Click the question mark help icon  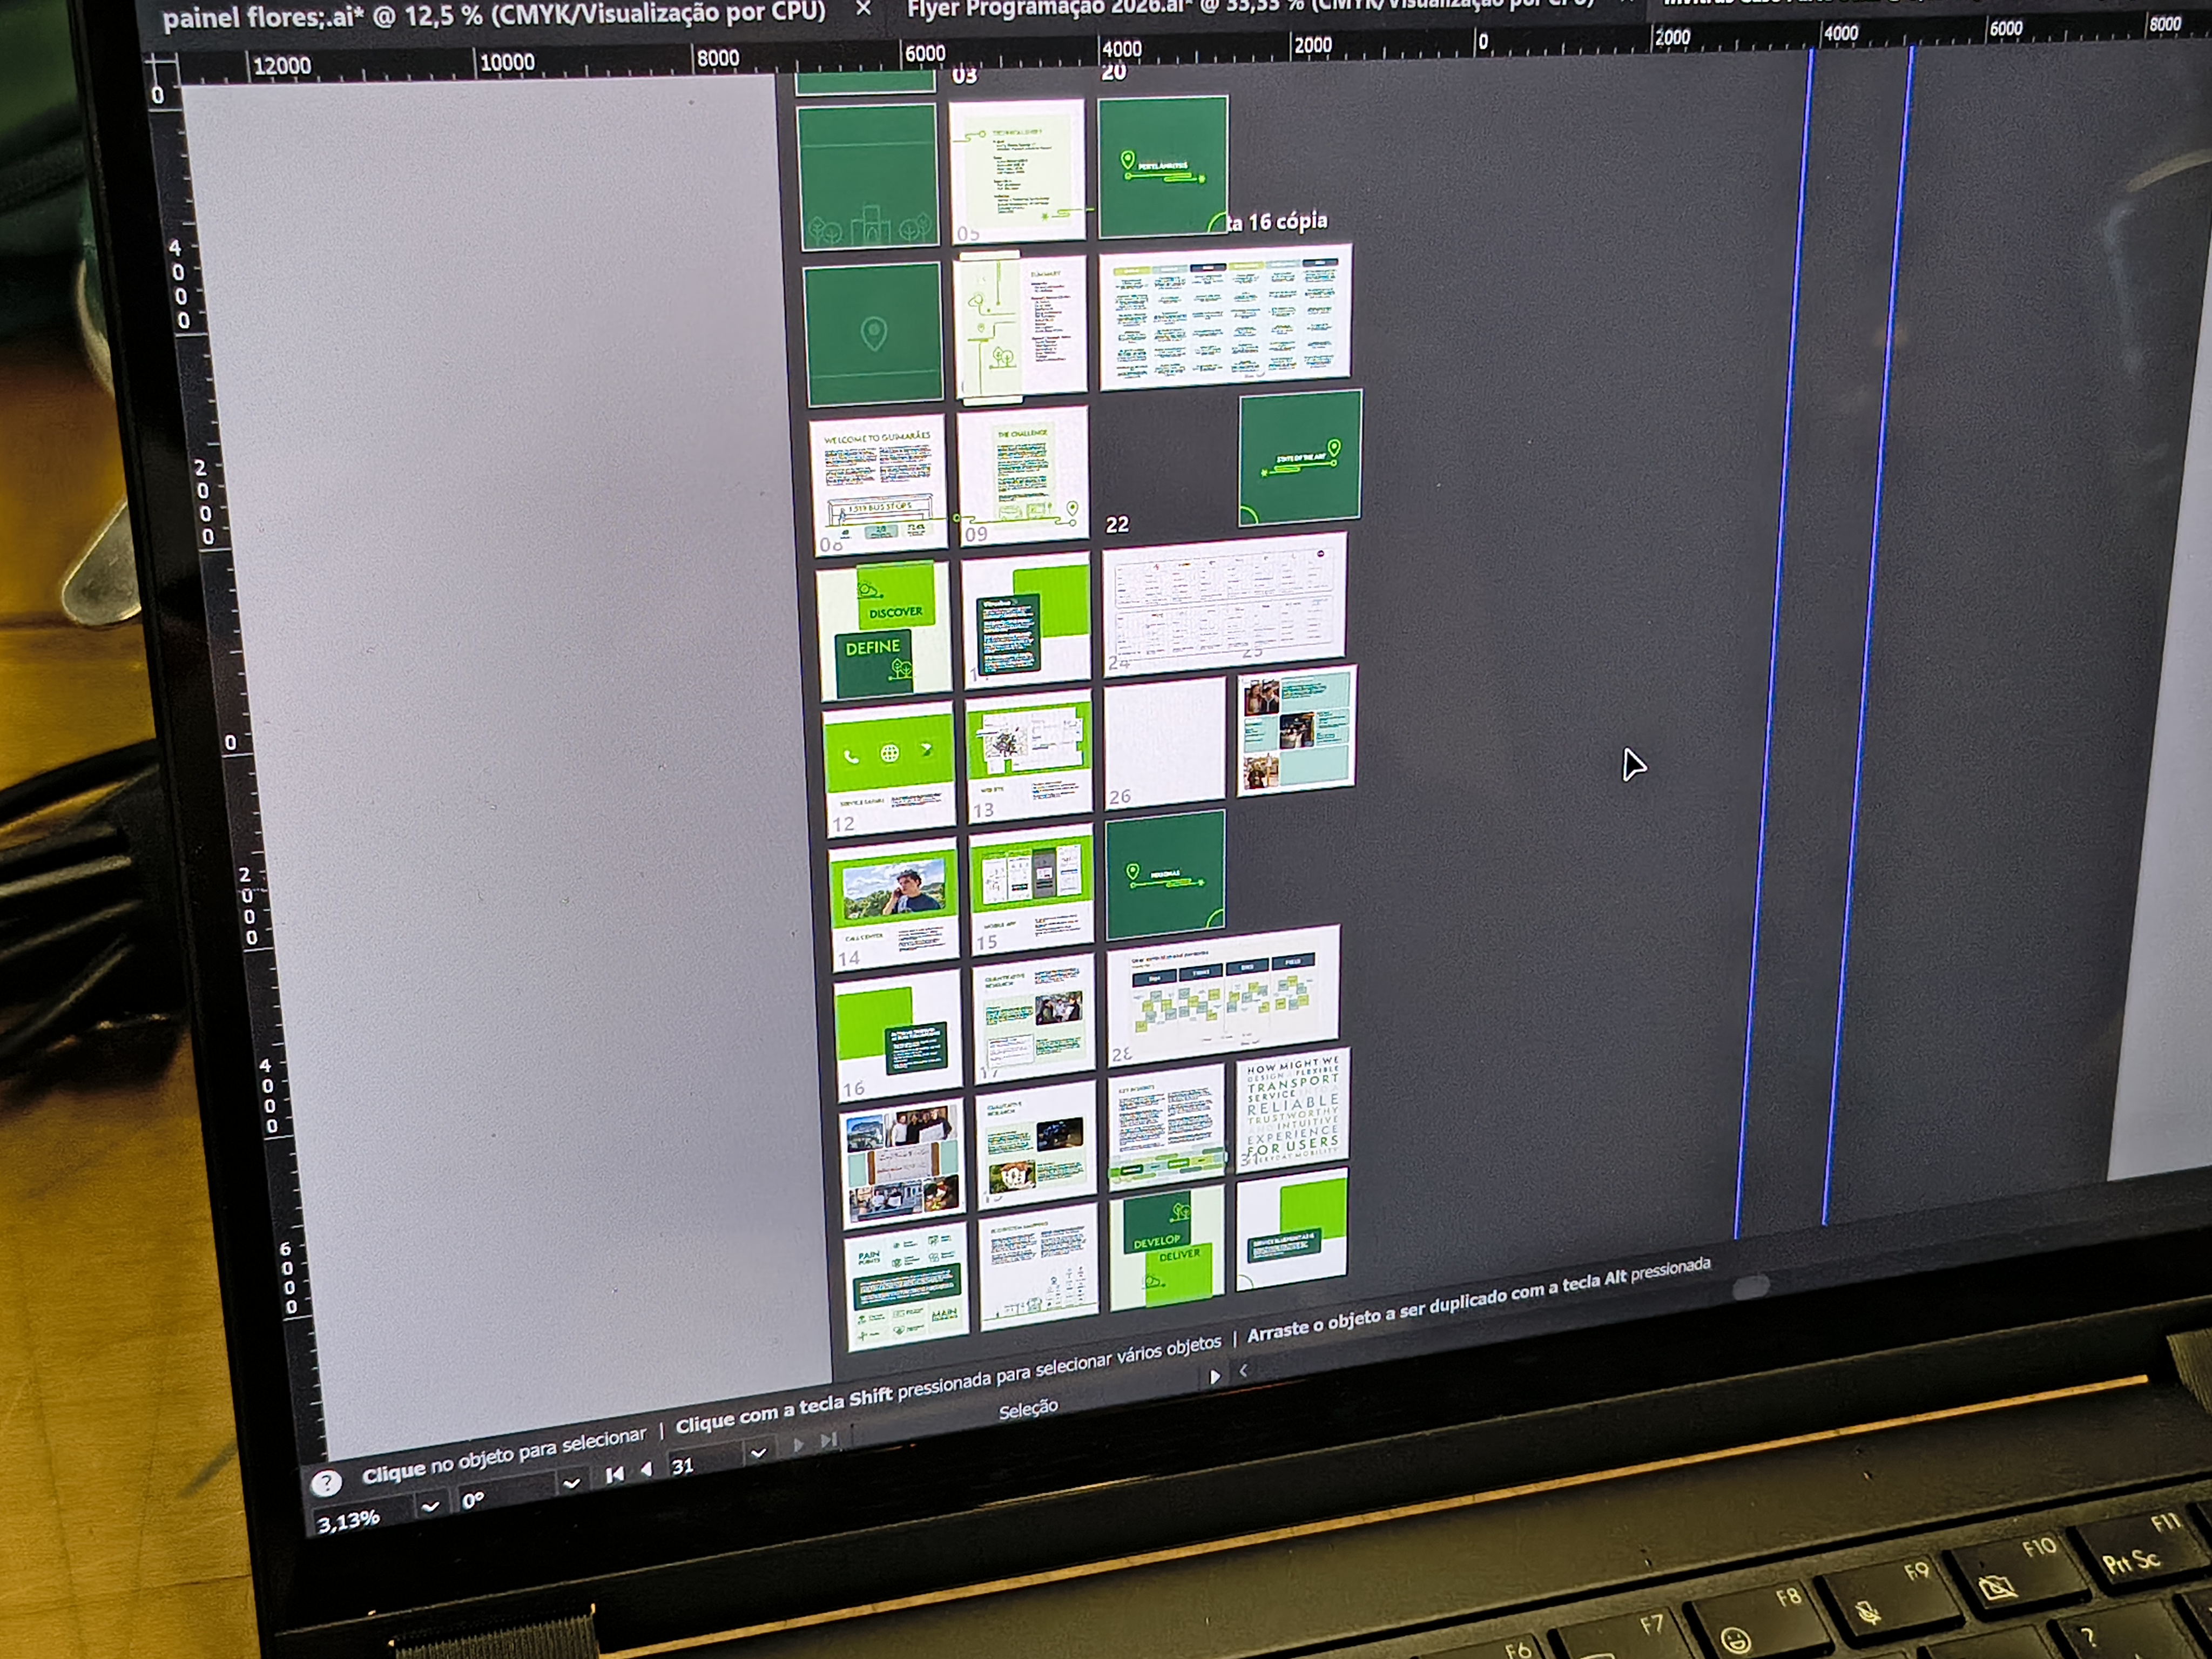click(x=326, y=1482)
